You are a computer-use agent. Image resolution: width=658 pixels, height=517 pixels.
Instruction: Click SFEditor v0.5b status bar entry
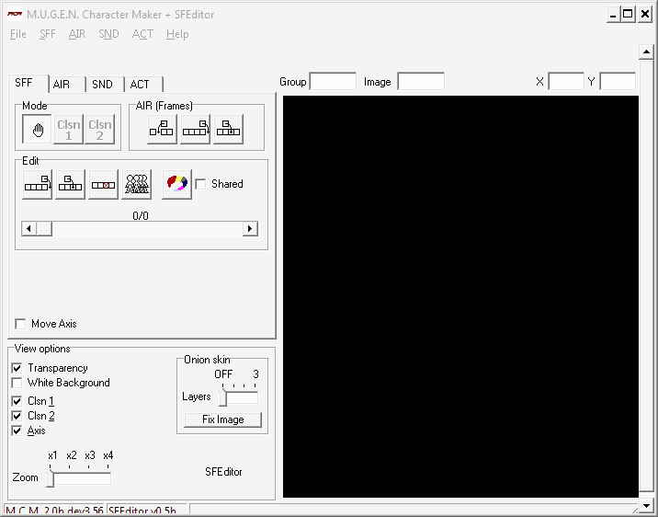click(x=146, y=511)
